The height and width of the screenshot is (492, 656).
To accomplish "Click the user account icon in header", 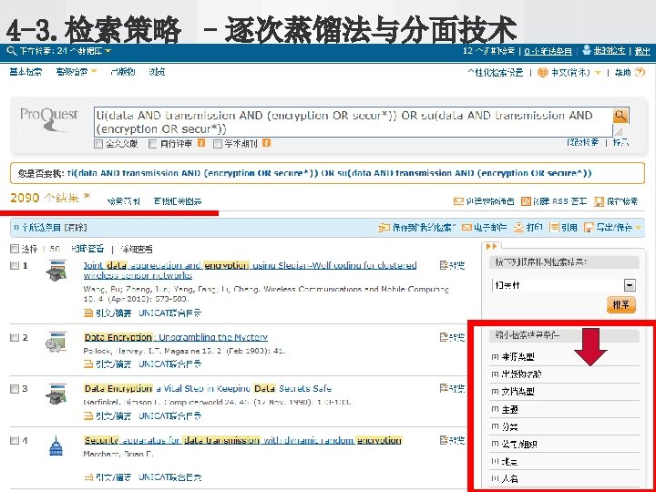I will [587, 50].
